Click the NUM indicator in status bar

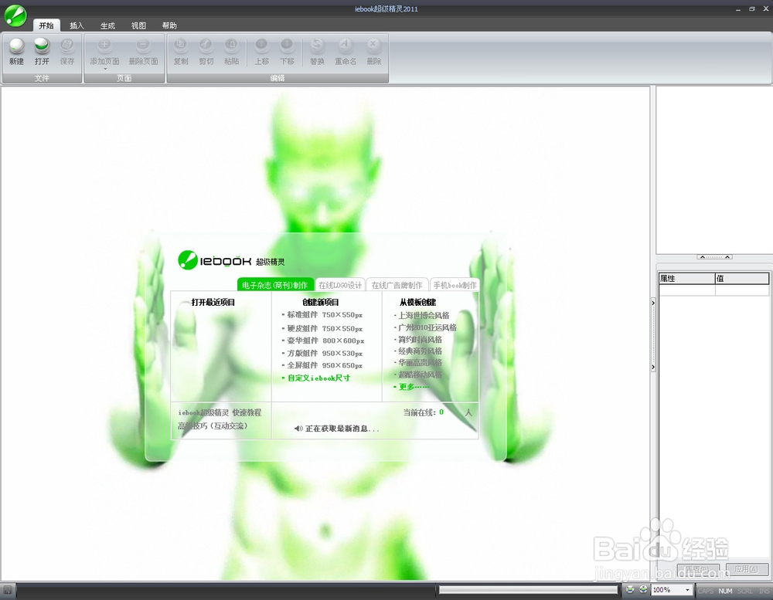tap(725, 591)
